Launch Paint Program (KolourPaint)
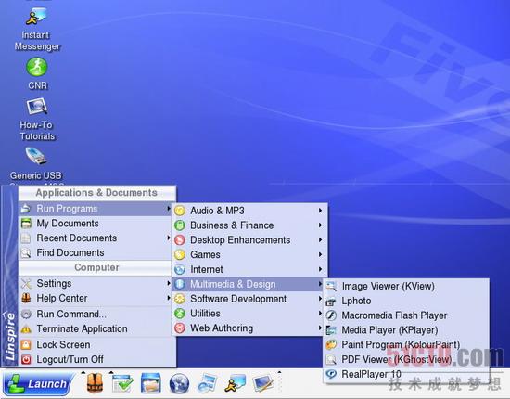Screen dimensions: 510x399 pos(406,344)
